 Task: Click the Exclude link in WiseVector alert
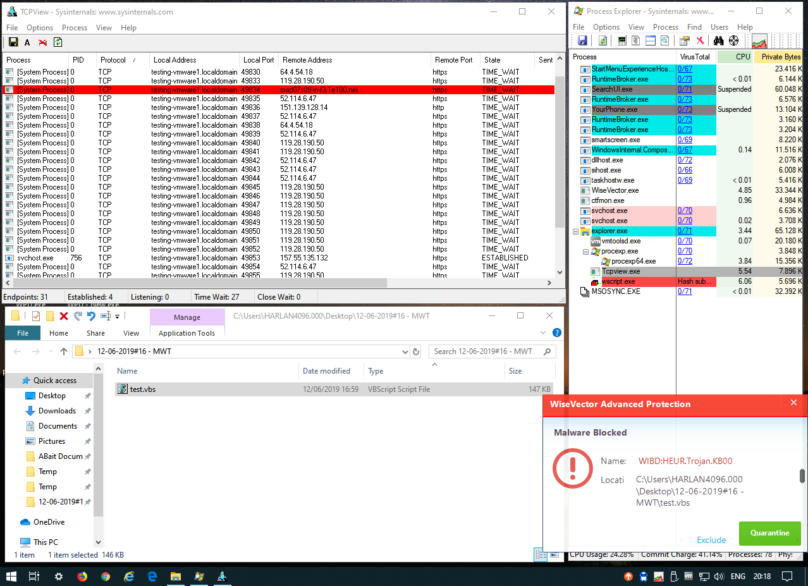coord(711,540)
